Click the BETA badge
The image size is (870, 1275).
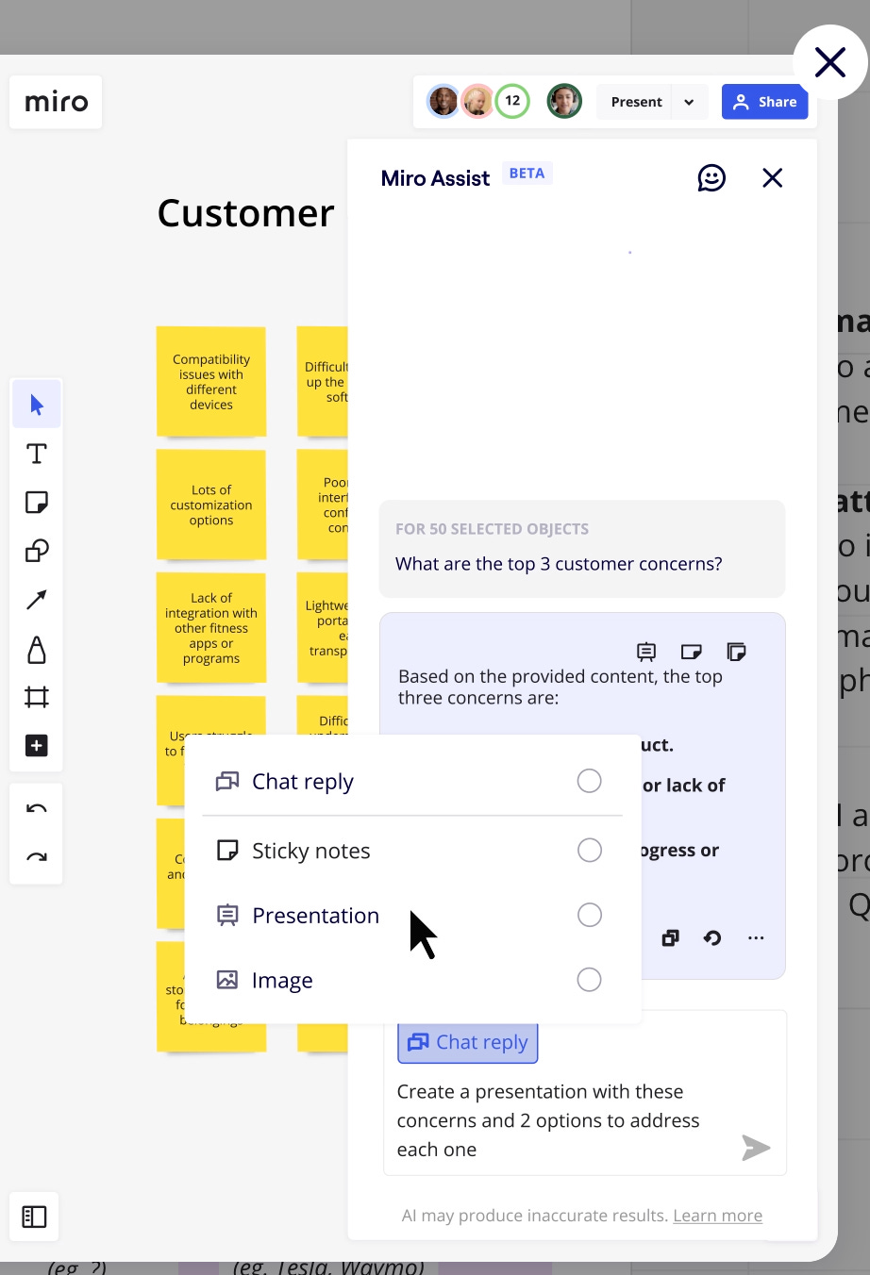pyautogui.click(x=527, y=174)
